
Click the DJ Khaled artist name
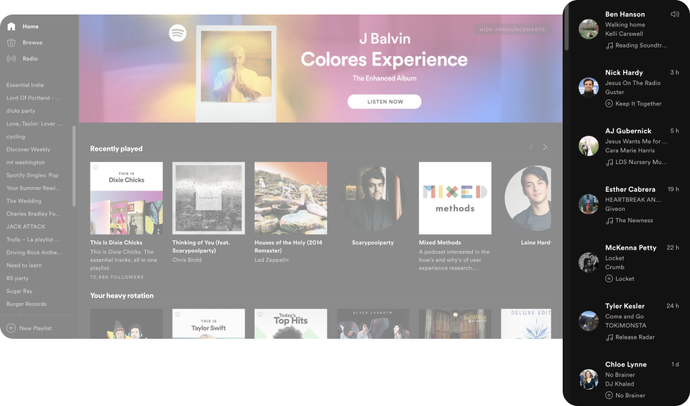(x=619, y=384)
